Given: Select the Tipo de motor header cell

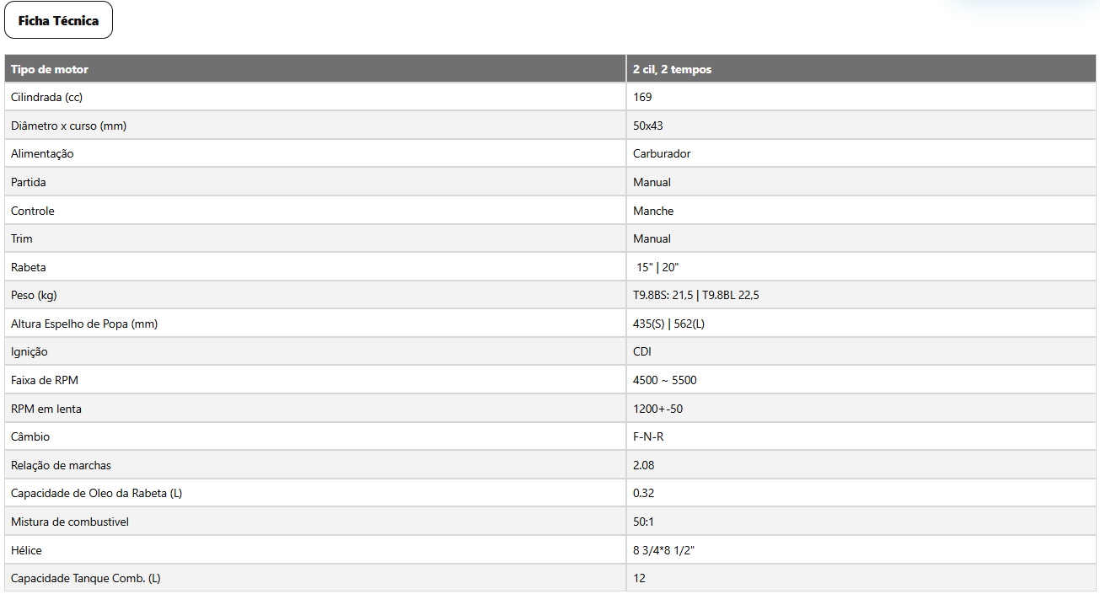Looking at the screenshot, I should pyautogui.click(x=315, y=69).
